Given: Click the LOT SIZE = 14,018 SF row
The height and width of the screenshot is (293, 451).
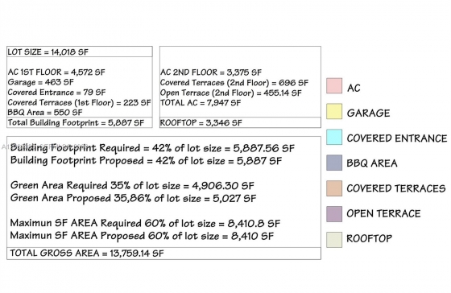Looking at the screenshot, I should pos(80,52).
